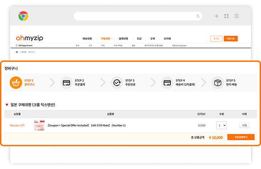The height and width of the screenshot is (169, 261).
Task: Open the browser hamburger menu icon
Action: 236,16
